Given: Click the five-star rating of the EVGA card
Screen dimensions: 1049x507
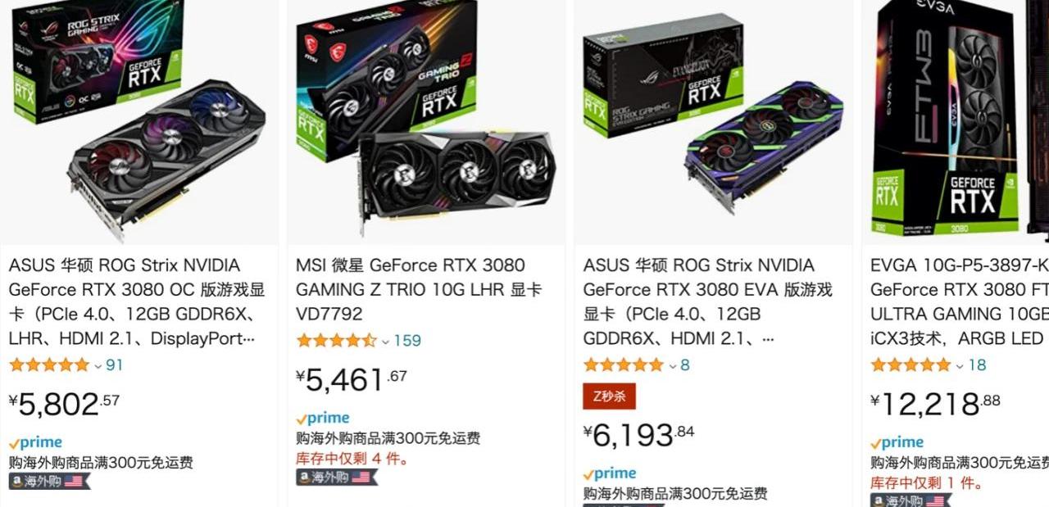Looking at the screenshot, I should 910,364.
